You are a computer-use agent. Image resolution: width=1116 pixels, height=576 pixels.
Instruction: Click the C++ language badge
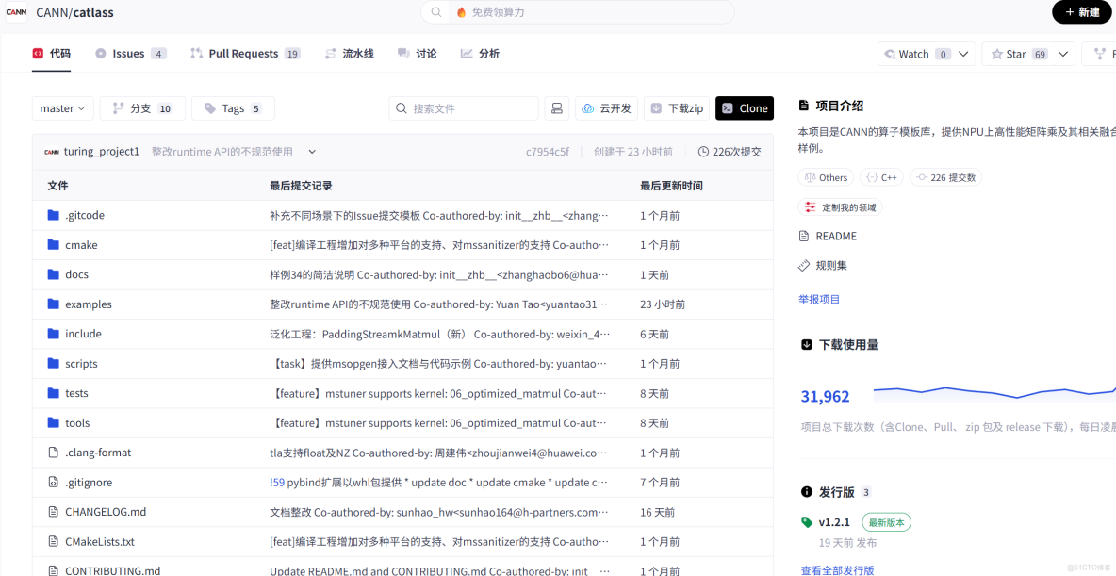point(881,176)
